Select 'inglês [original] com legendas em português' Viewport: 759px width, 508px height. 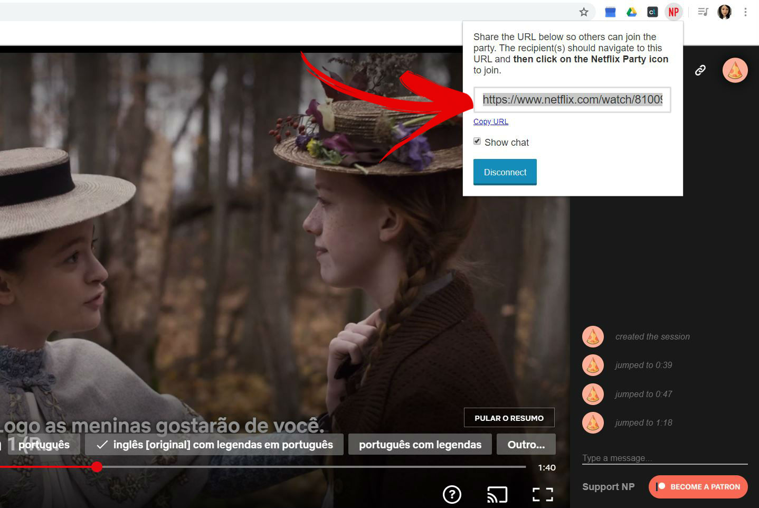click(214, 445)
